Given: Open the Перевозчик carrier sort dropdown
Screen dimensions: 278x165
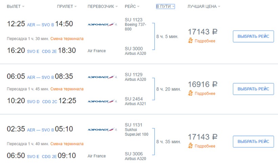Looking at the screenshot, I should click(x=102, y=6).
